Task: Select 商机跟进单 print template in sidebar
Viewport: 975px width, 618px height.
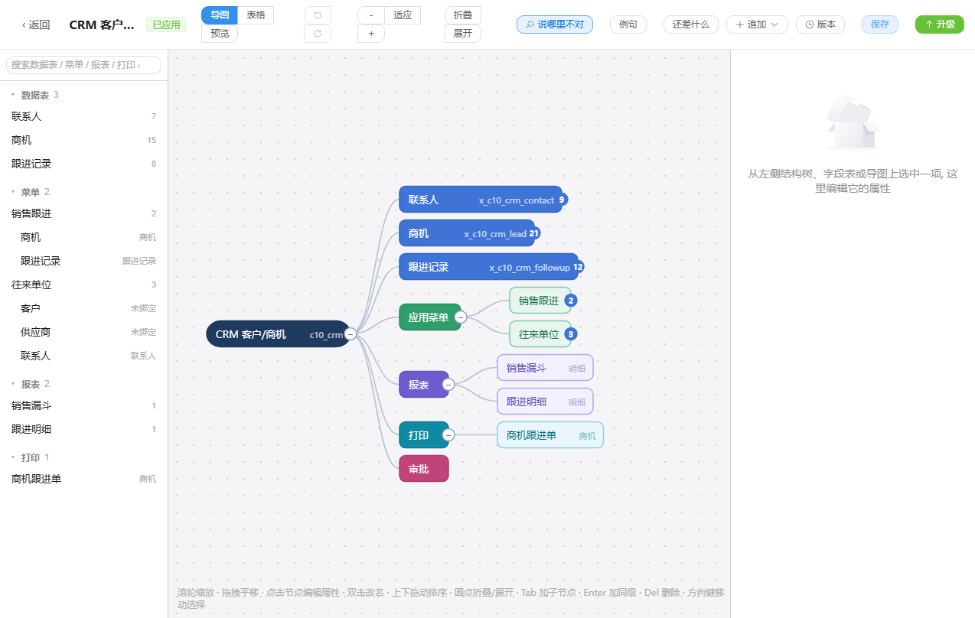Action: pos(83,479)
